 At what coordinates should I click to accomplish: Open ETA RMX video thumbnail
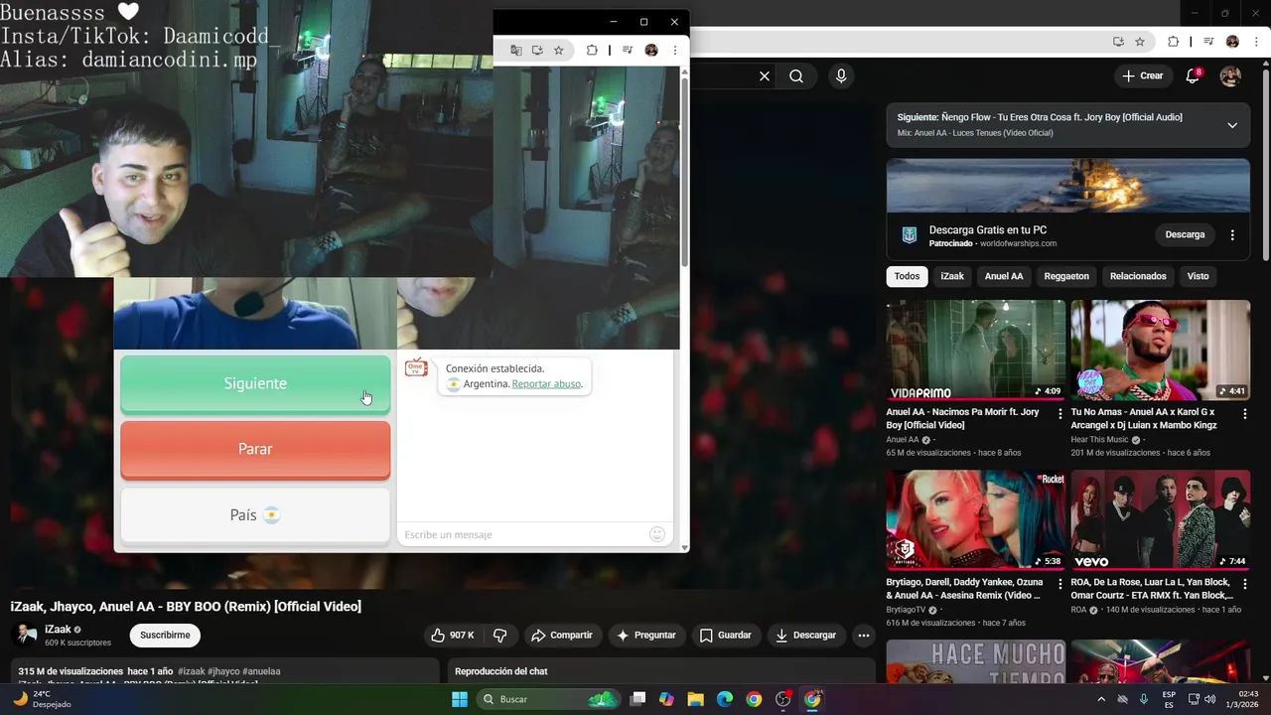1161,519
